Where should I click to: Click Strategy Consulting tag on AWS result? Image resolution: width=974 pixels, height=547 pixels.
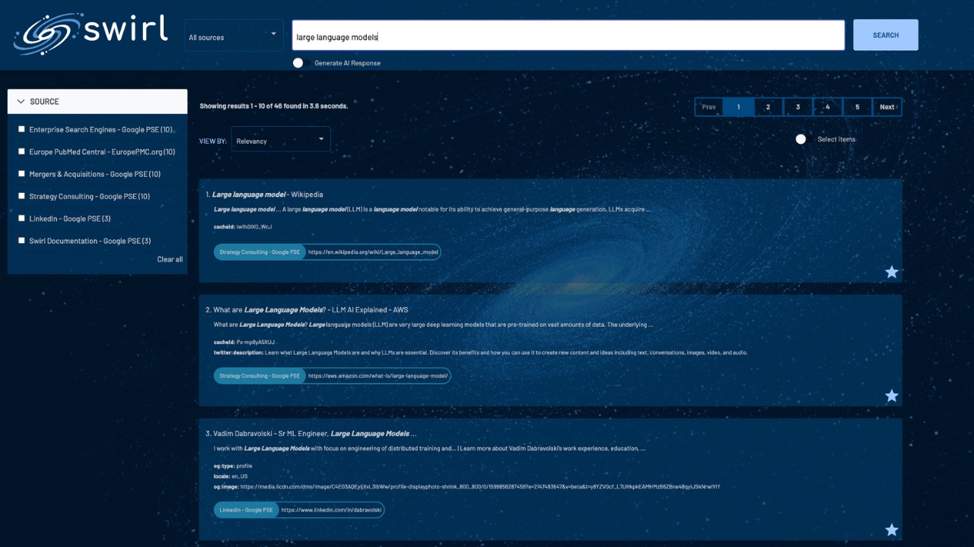259,375
